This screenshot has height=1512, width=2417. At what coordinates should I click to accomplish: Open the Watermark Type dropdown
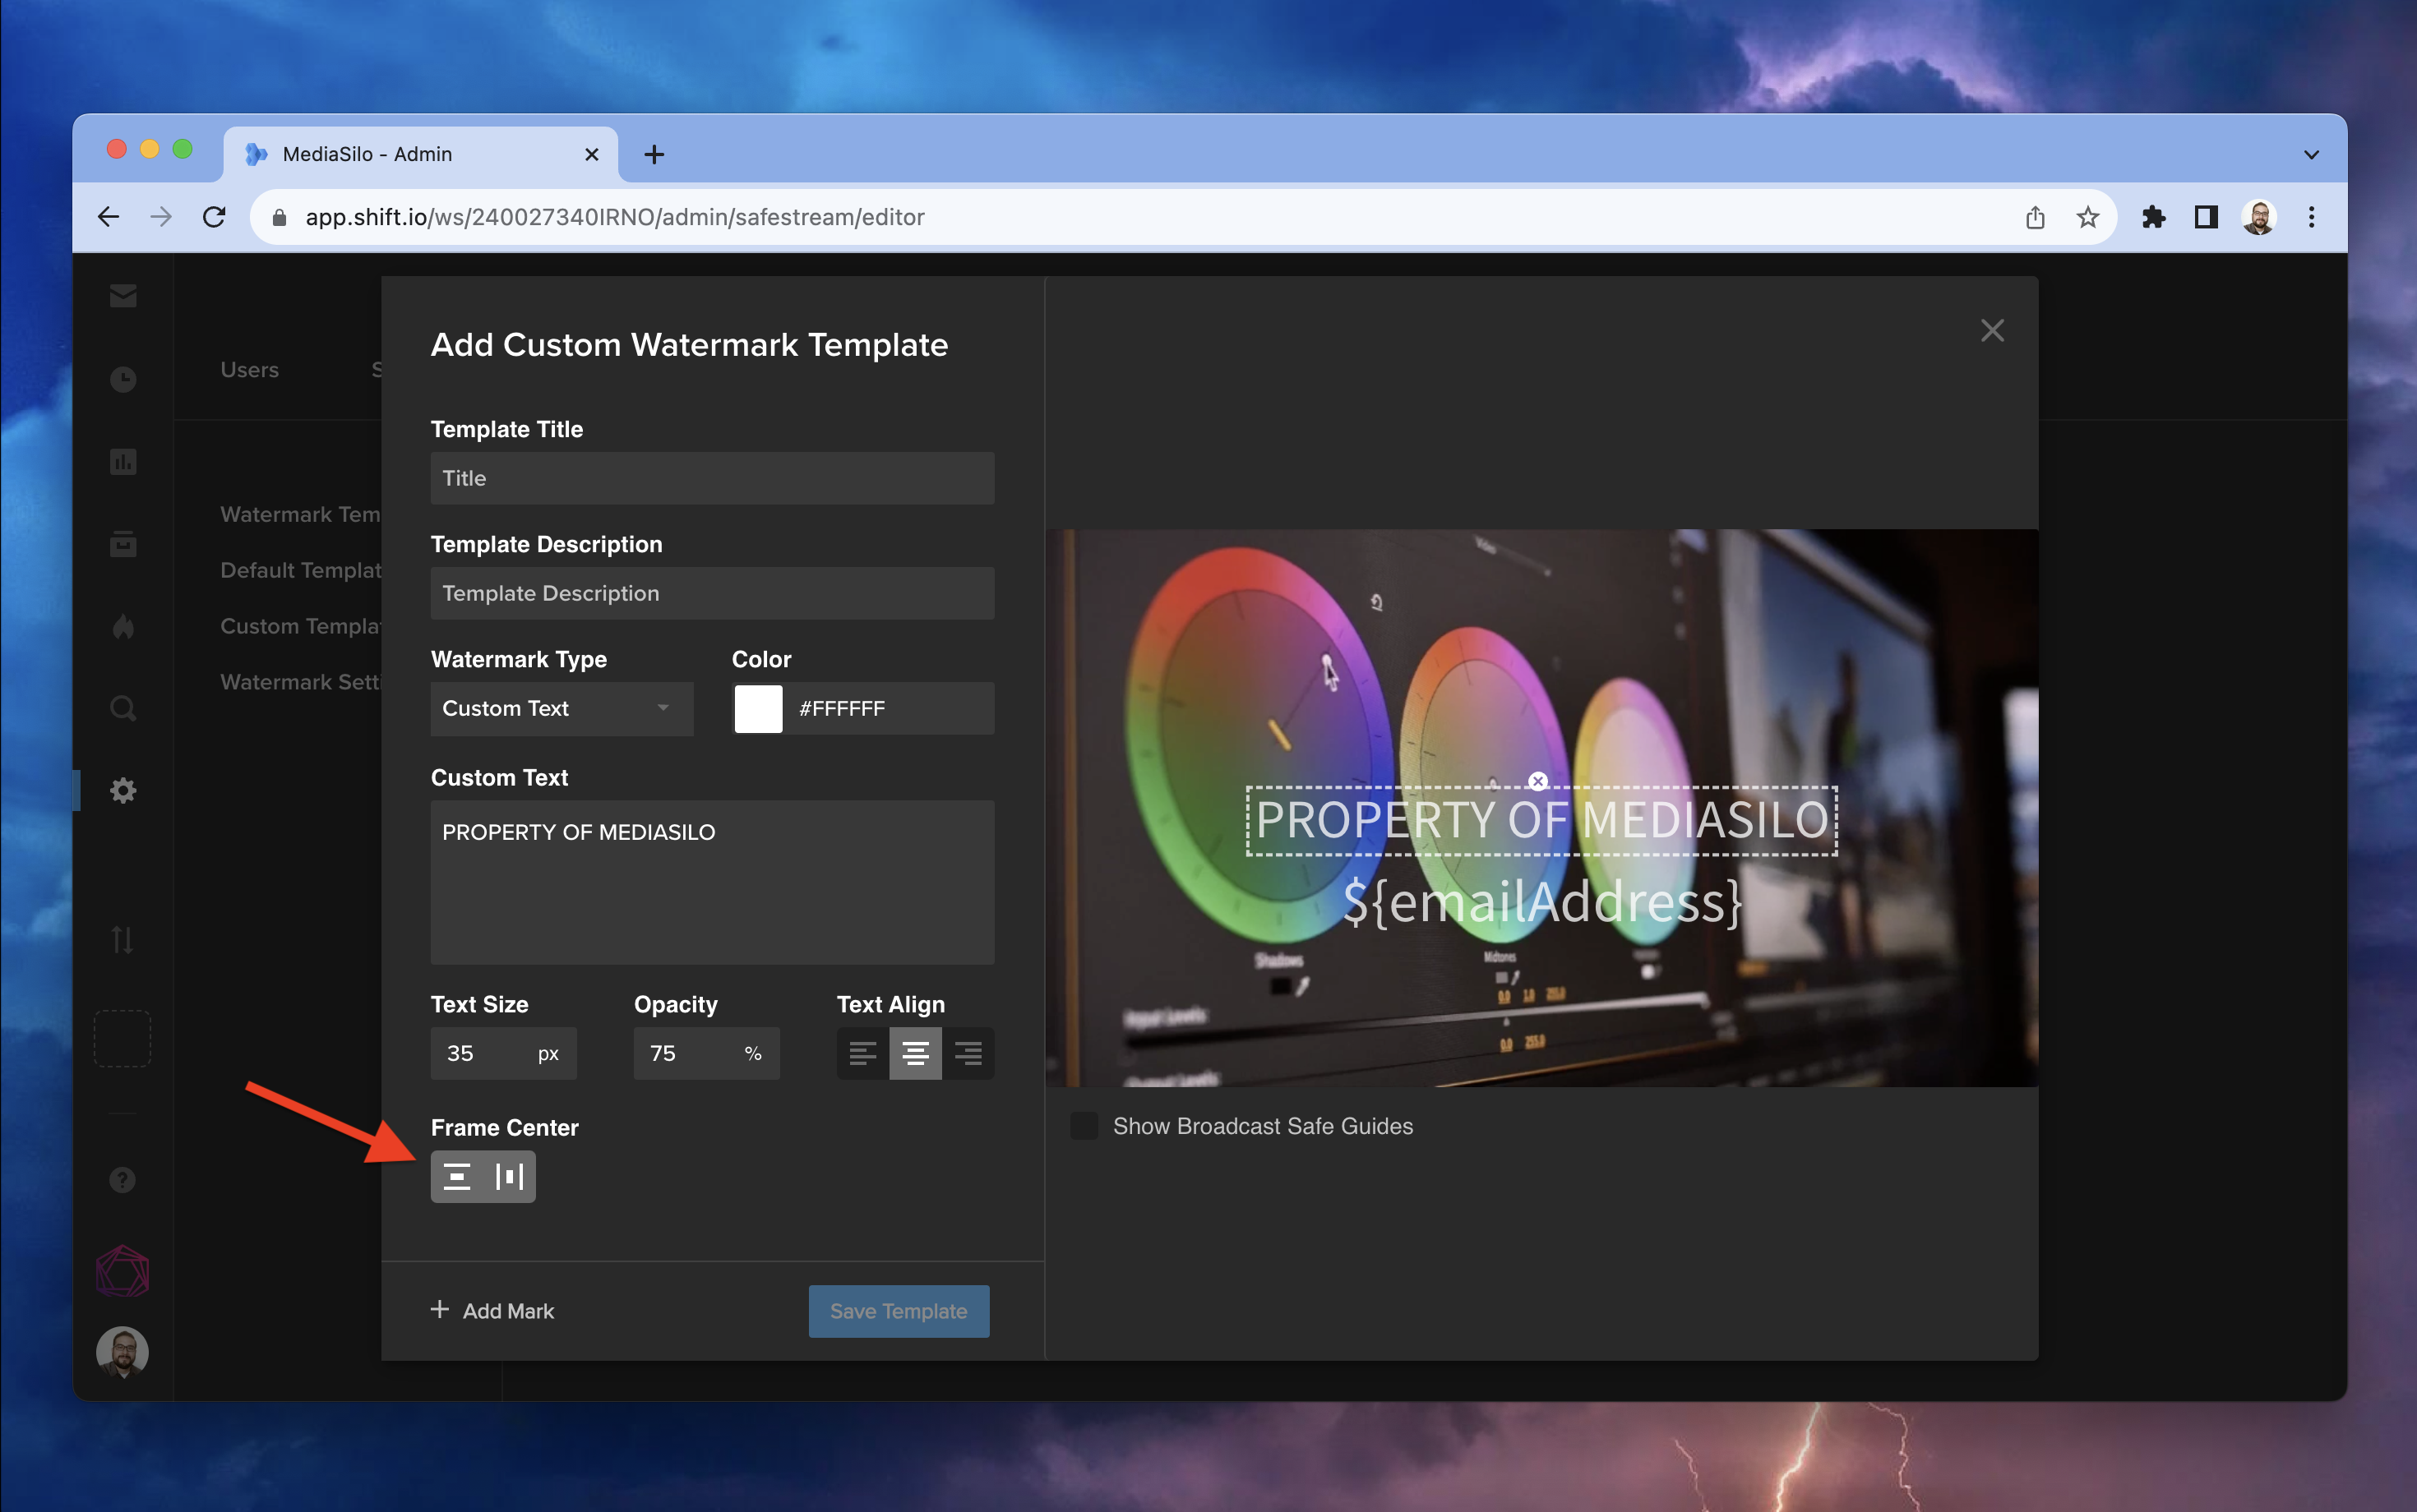click(562, 708)
